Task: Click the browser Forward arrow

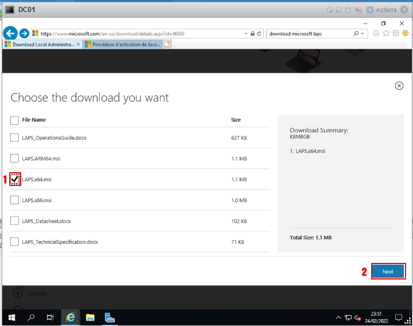Action: click(x=24, y=33)
